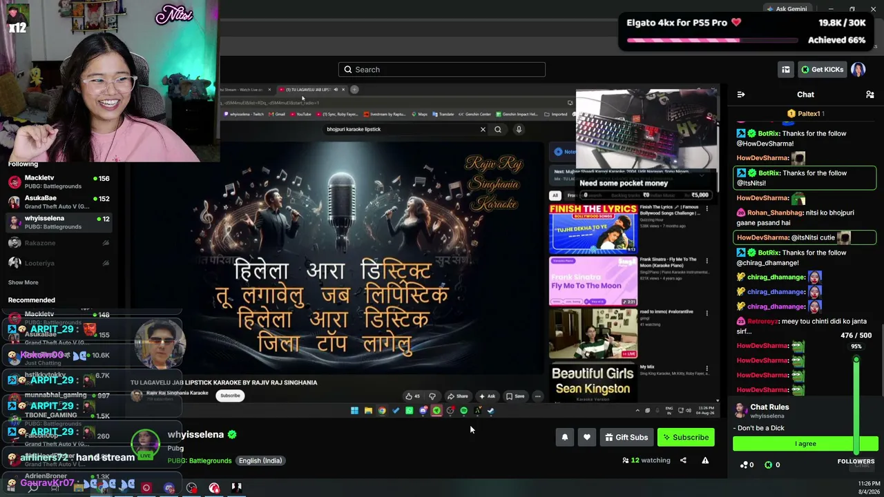Click the share icon next to the watching count
Viewport: 884px width, 497px height.
tap(683, 460)
